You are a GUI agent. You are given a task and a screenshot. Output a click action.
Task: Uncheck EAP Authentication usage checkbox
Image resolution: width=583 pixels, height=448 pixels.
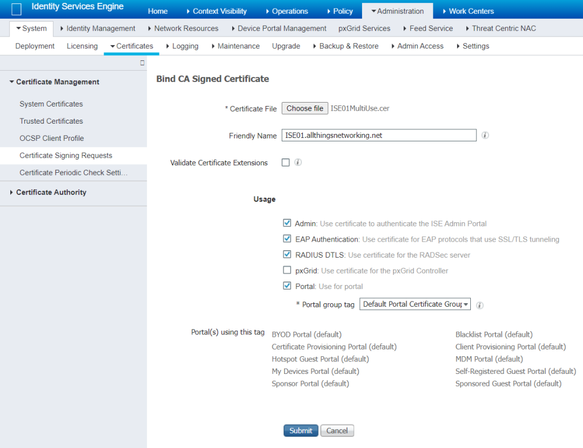coord(287,238)
